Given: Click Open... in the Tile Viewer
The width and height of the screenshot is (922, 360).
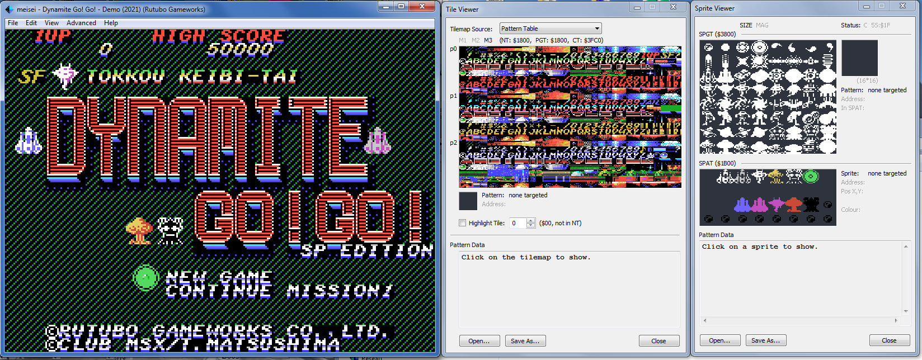Looking at the screenshot, I should (479, 341).
